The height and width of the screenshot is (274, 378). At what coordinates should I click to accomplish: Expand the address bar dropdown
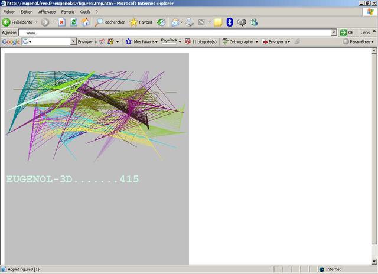coord(334,32)
